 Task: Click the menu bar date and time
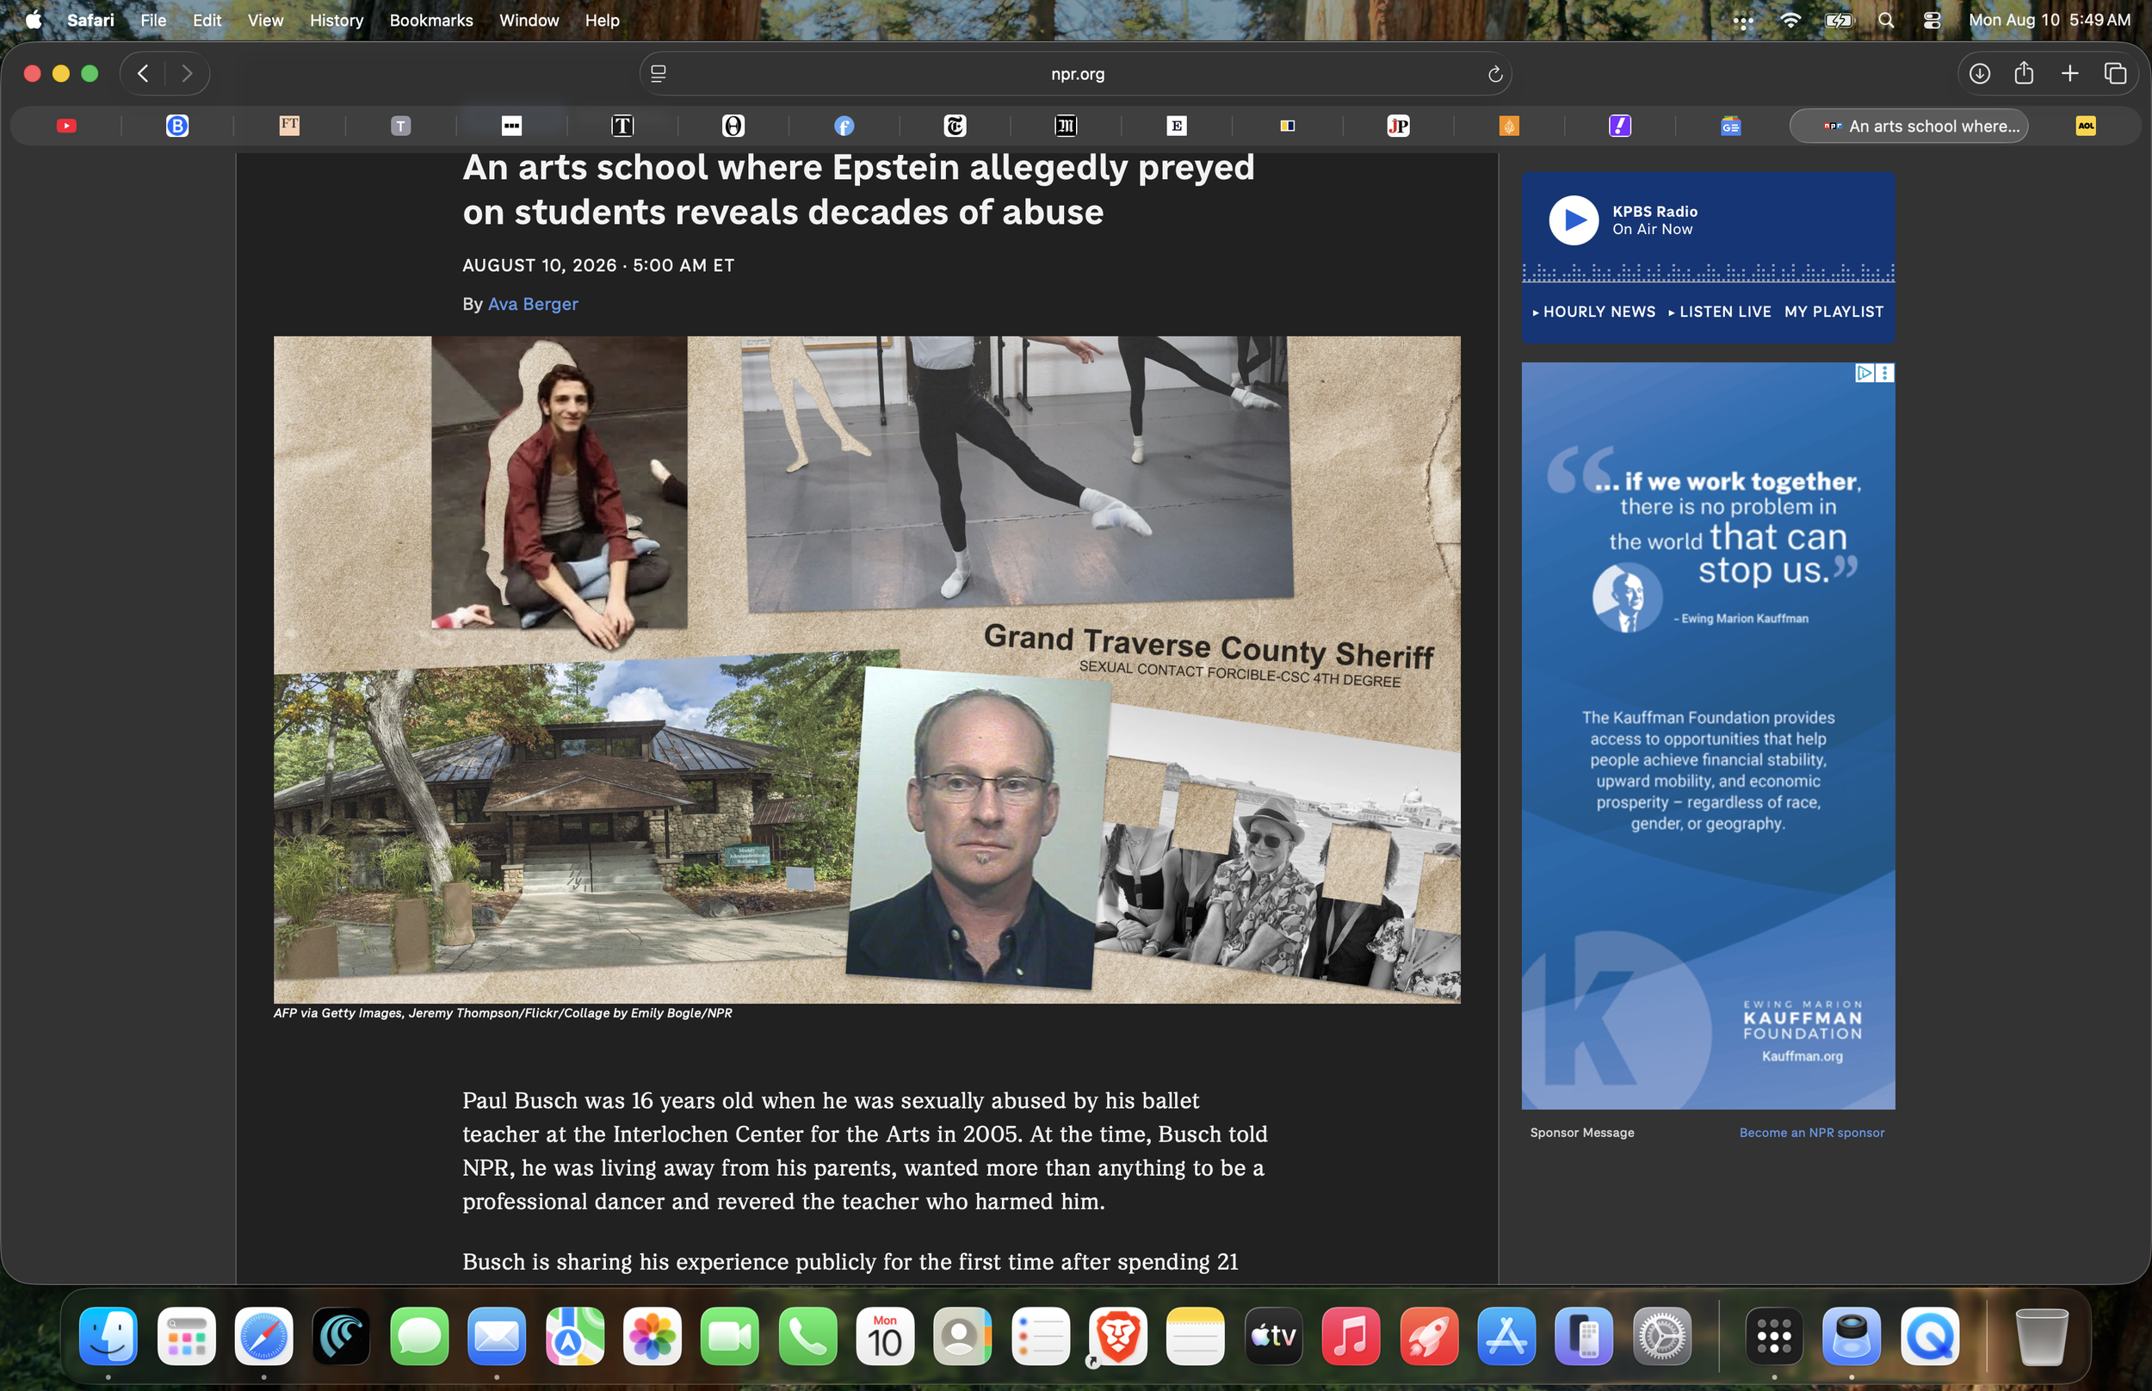tap(2049, 20)
